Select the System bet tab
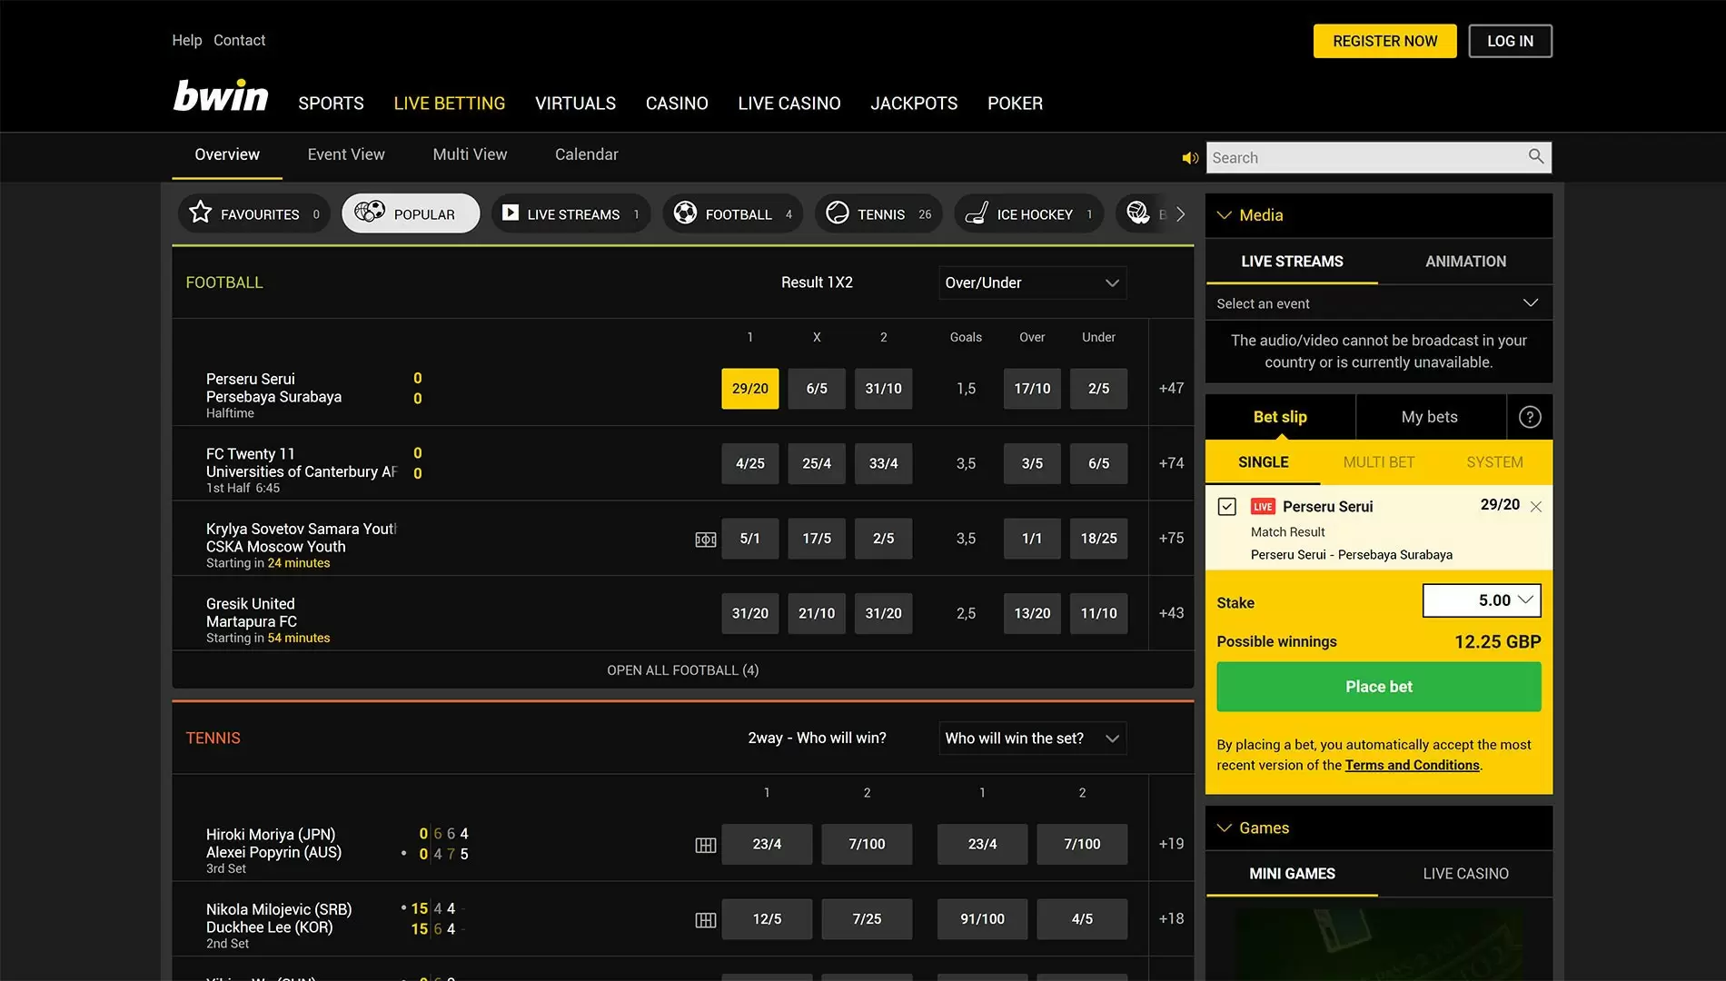This screenshot has height=981, width=1726. 1494,462
